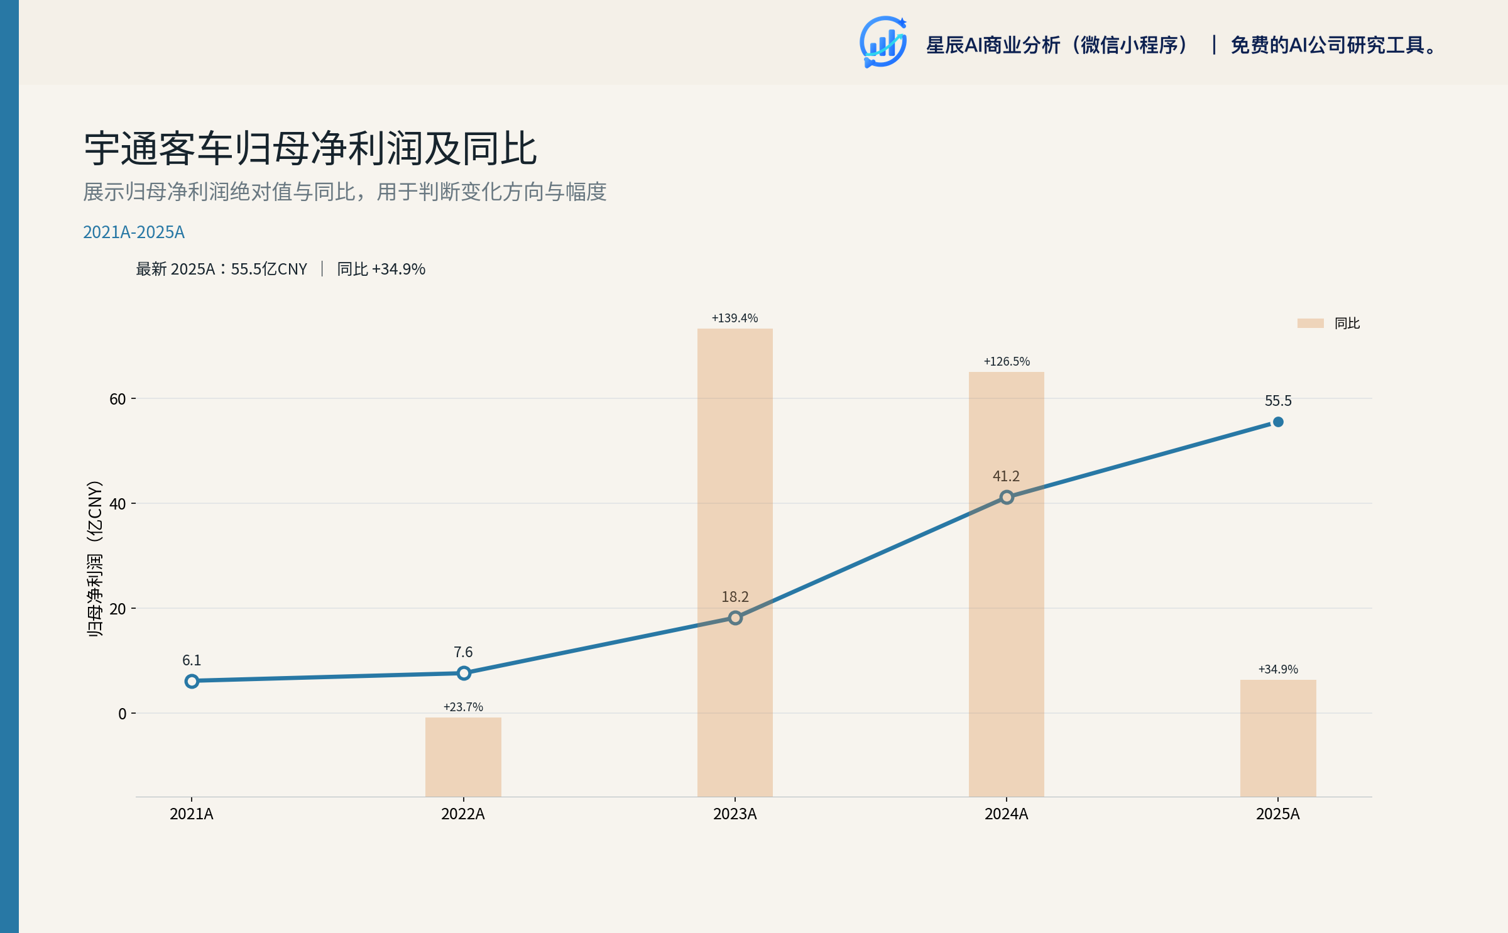
Task: Click the 2021A x-axis label
Action: 192,814
